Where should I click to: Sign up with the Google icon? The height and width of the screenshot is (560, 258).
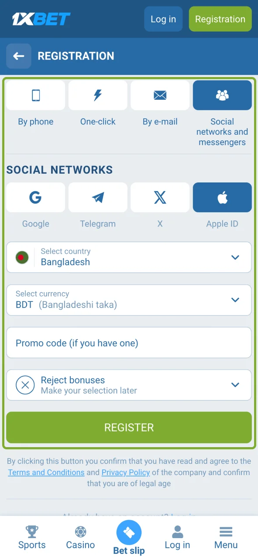point(36,197)
